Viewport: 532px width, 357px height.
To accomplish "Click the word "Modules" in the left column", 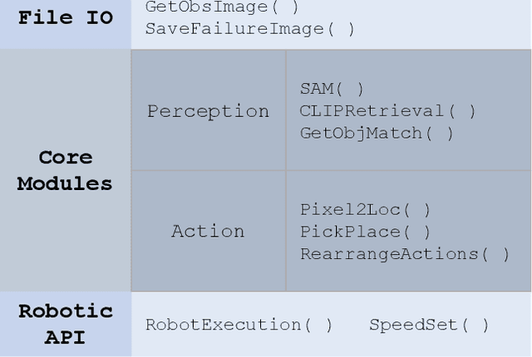I will click(65, 183).
